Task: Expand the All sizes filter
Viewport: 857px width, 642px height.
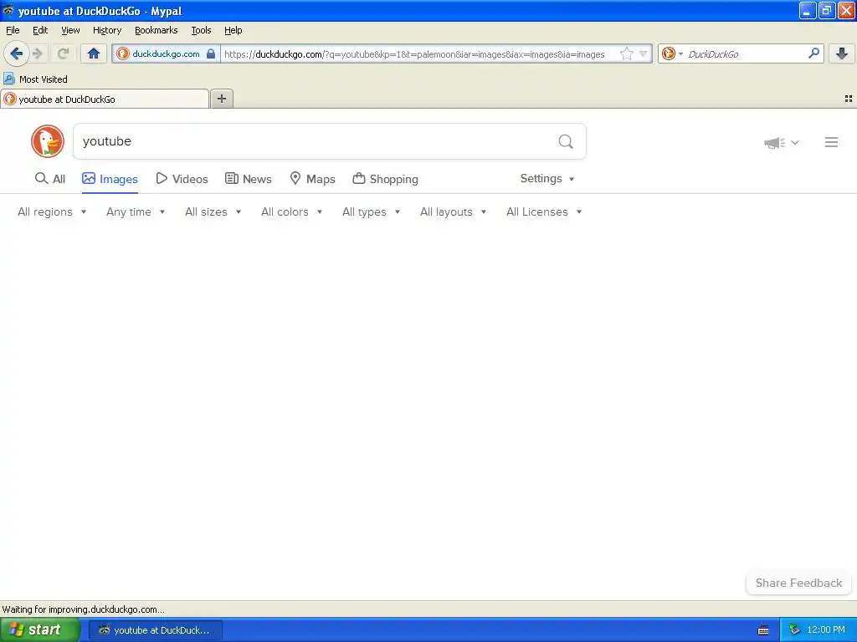Action: (x=213, y=211)
